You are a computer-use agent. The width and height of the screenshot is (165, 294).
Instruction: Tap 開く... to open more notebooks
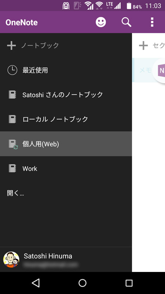coord(15,193)
